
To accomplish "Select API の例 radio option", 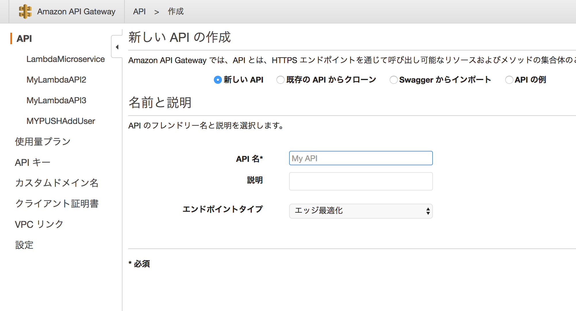I will pos(509,80).
